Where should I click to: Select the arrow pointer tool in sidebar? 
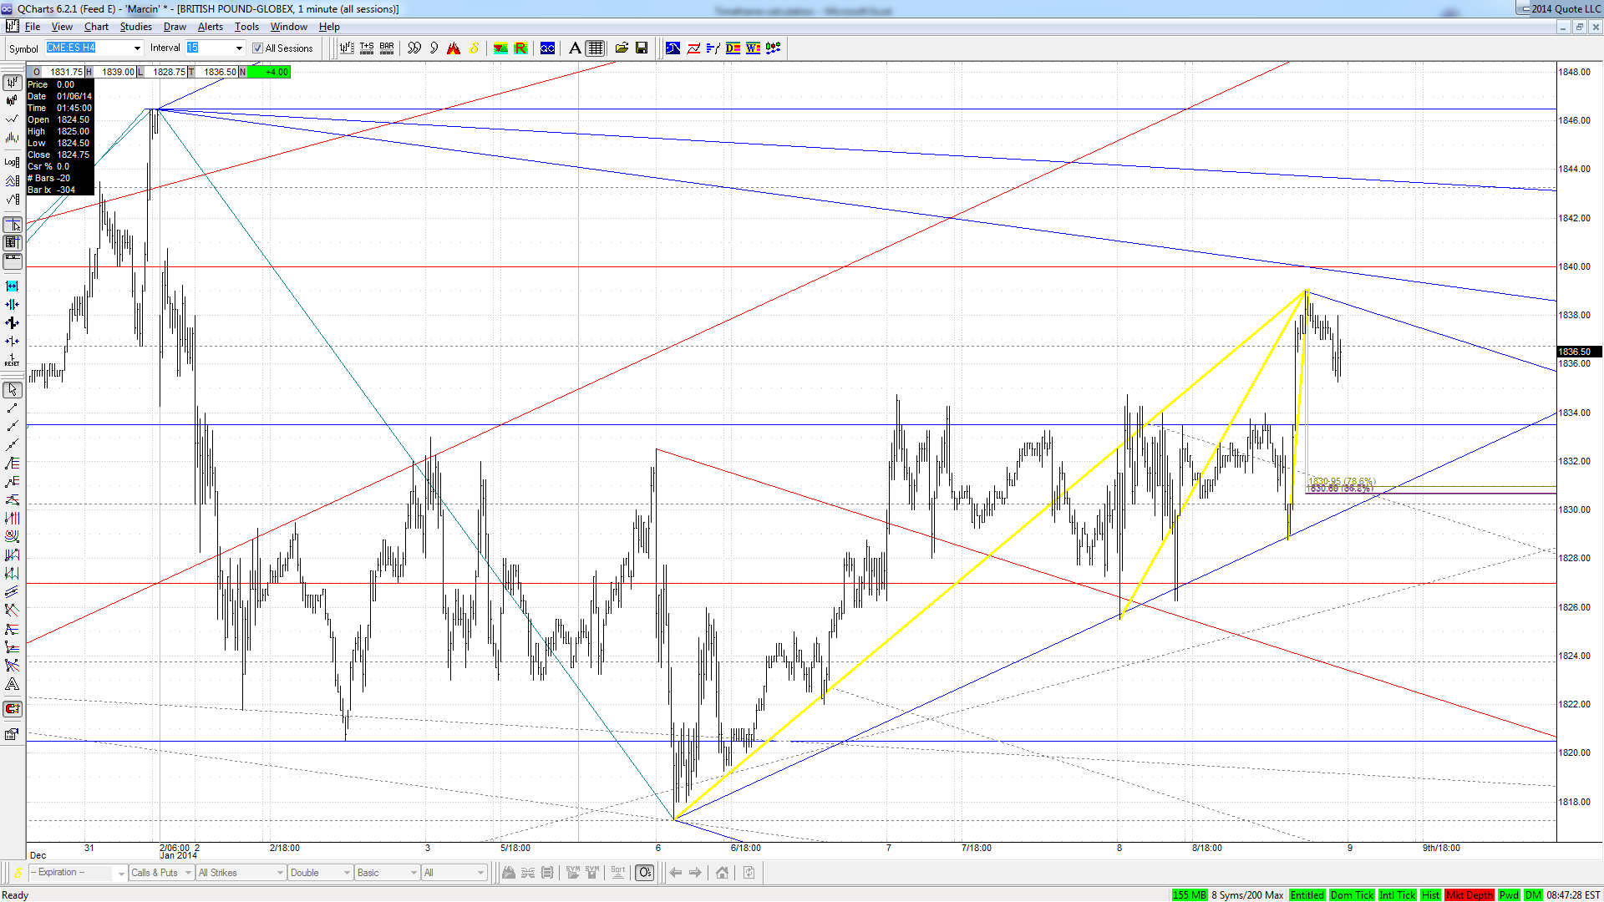(12, 390)
